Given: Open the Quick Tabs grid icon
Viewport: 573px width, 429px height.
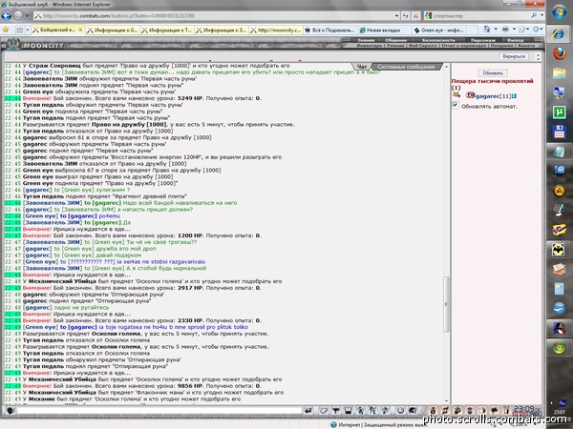Looking at the screenshot, I should point(19,30).
